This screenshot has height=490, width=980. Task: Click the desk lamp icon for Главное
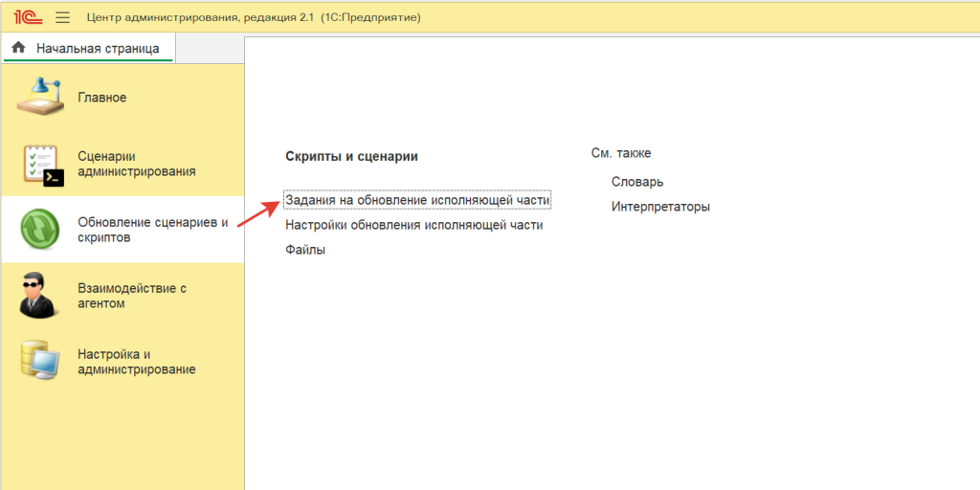click(40, 98)
